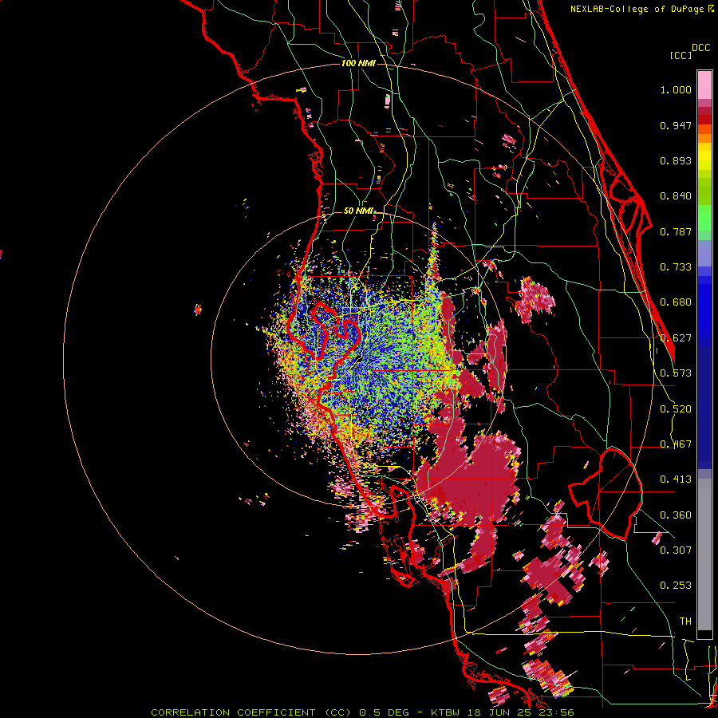Click the 0.413 scale value

(676, 479)
